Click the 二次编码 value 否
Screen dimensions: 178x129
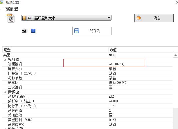[x=111, y=87]
